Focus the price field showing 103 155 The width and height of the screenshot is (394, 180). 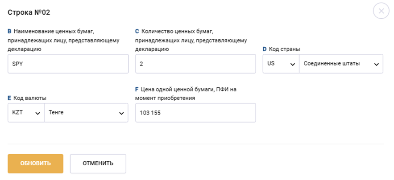(x=195, y=113)
